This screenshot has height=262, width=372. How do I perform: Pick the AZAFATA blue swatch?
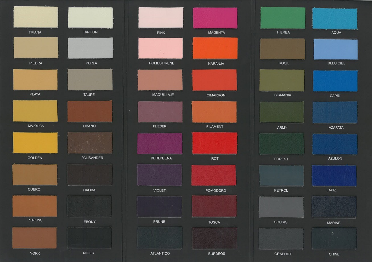click(335, 112)
